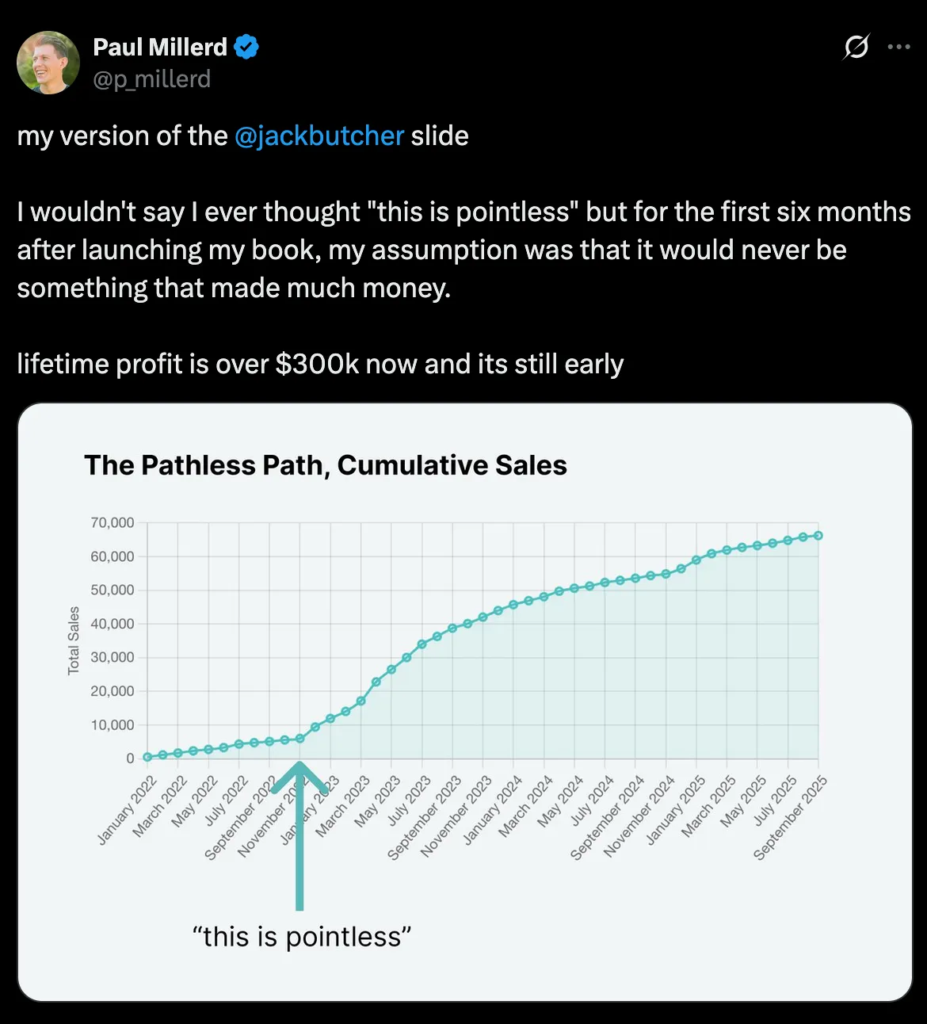Screen dimensions: 927x1024
Task: Follow the @jackbutcher mention link
Action: [319, 136]
